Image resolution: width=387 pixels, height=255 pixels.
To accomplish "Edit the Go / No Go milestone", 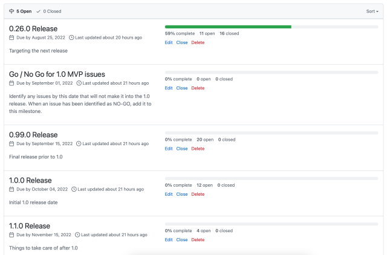I will (x=169, y=88).
